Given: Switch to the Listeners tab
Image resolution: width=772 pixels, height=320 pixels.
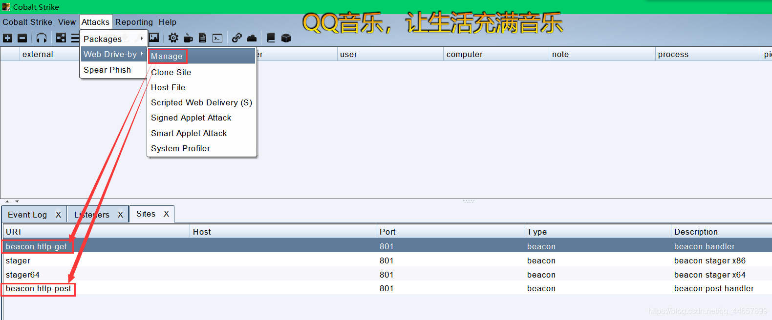Looking at the screenshot, I should [92, 215].
